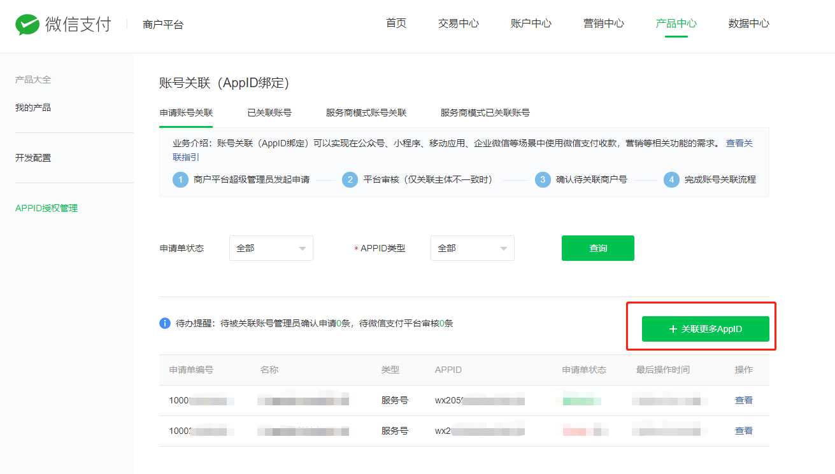
Task: Switch to 申请账号关联 tab
Action: [x=186, y=113]
